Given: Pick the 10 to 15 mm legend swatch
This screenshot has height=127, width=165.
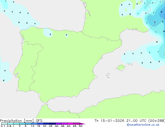Looking at the screenshot, I should point(35,124).
